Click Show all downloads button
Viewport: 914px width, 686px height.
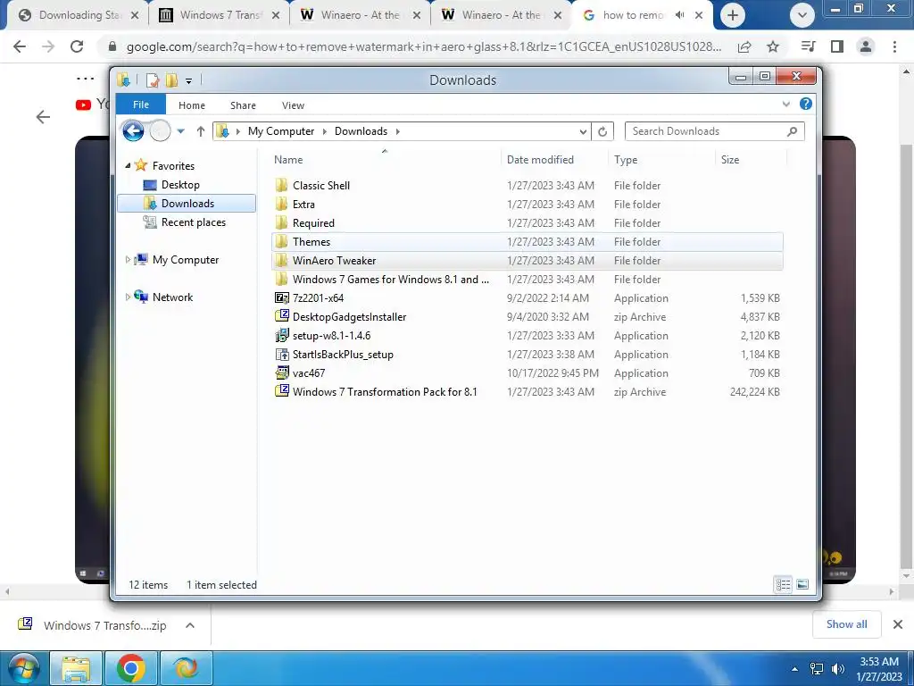pos(846,624)
